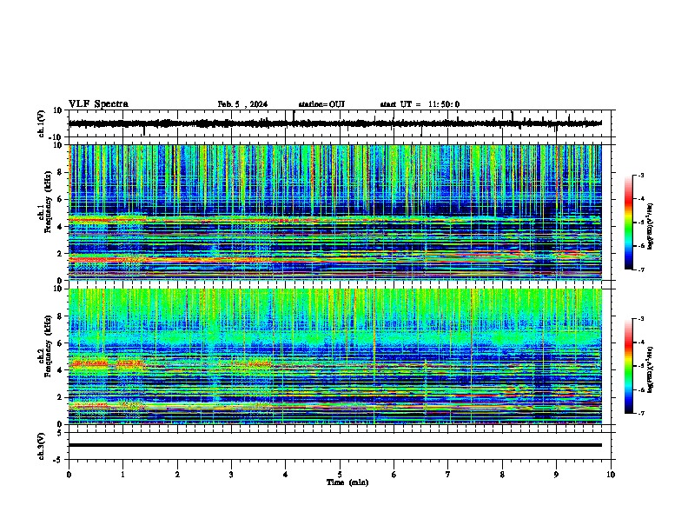Viewport: 688px width, 532px height.
Task: Click the "Time (min)" axis label
Action: [x=347, y=482]
